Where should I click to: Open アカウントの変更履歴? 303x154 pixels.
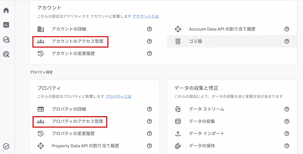click(73, 54)
